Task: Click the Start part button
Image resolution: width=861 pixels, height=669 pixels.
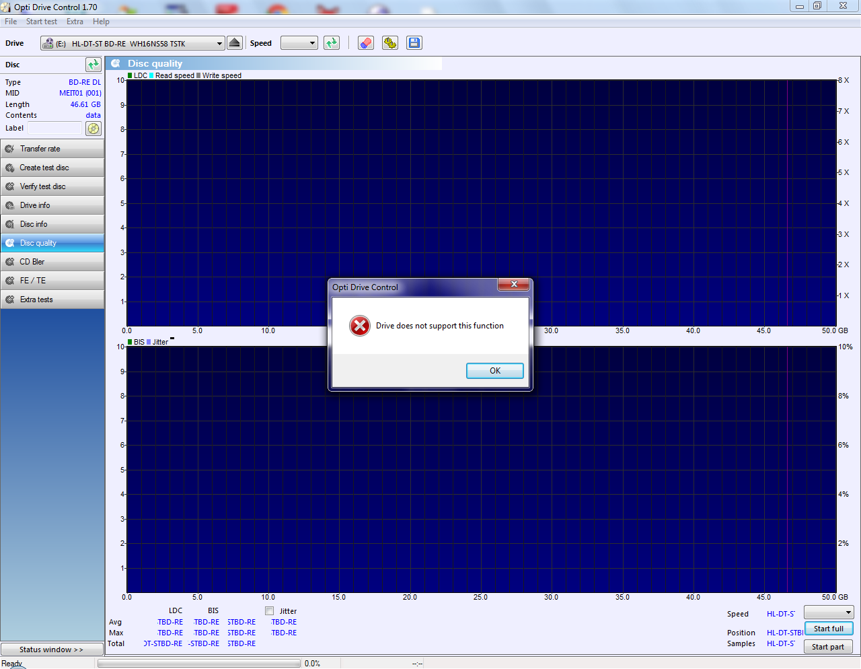Action: 829,647
